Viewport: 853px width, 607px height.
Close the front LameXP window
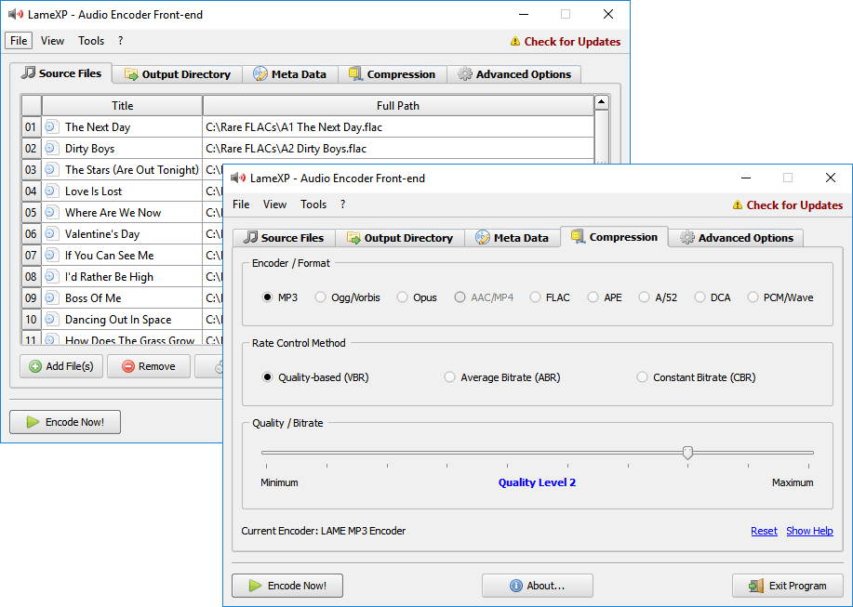pyautogui.click(x=830, y=178)
